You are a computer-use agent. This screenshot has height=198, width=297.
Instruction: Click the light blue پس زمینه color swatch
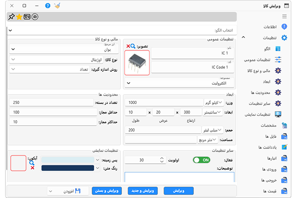click(x=68, y=160)
